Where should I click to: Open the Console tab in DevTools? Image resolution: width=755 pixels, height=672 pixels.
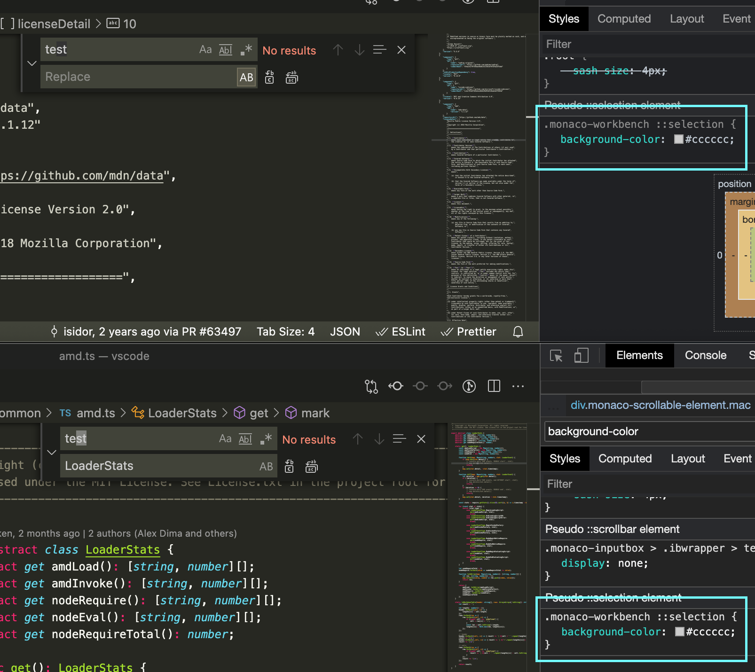pyautogui.click(x=705, y=355)
